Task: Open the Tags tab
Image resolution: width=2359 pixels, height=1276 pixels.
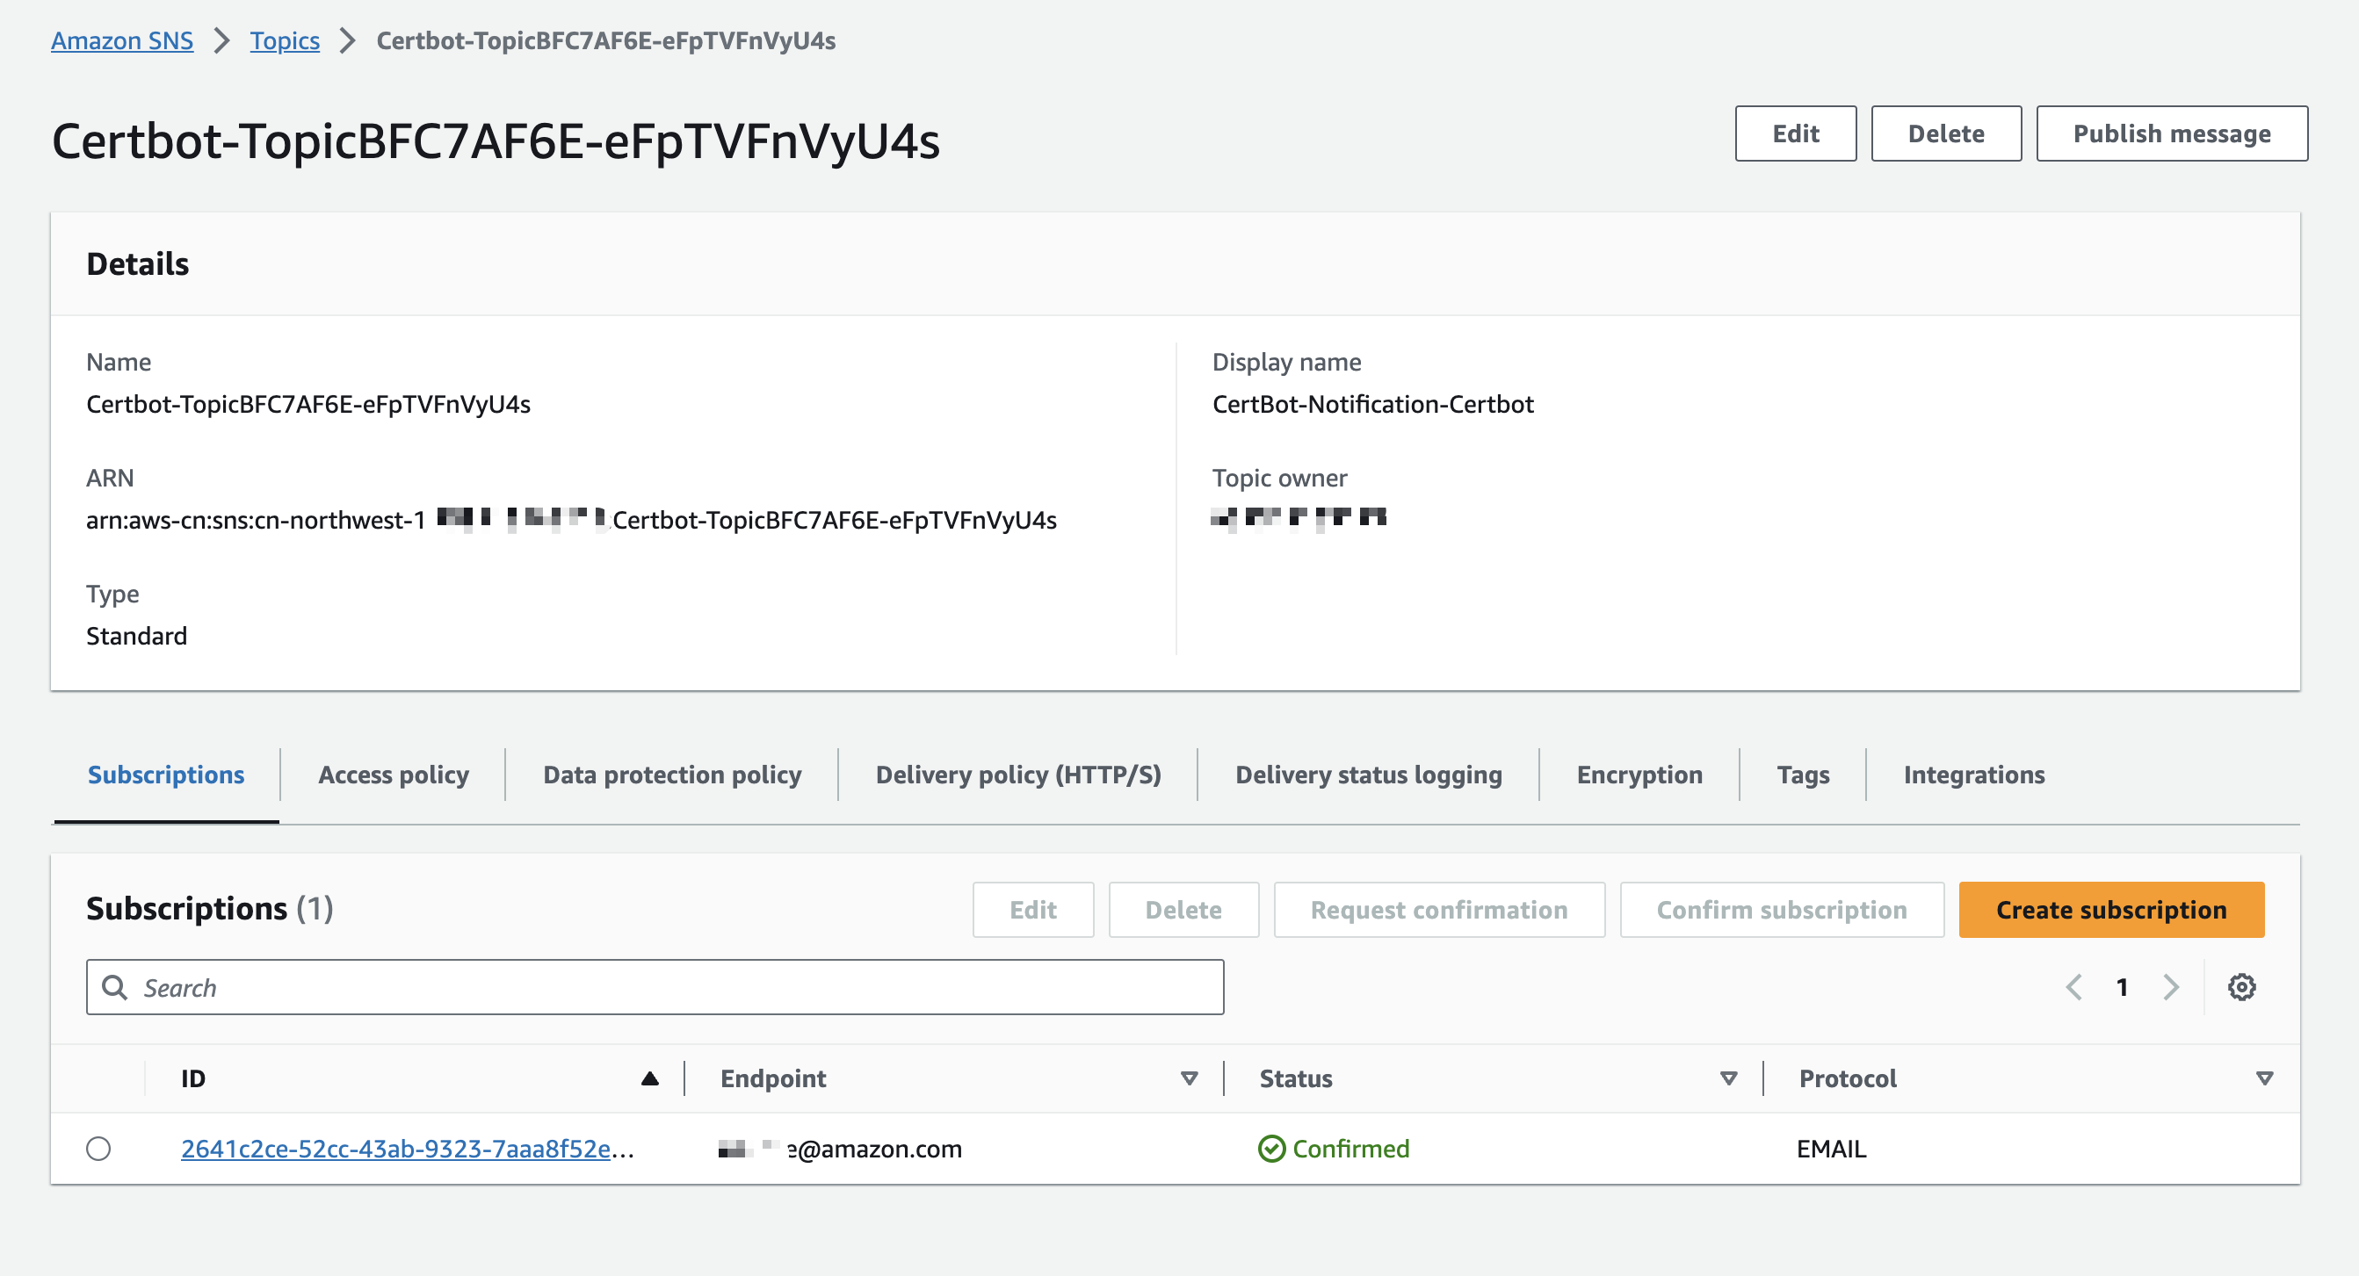Action: coord(1802,775)
